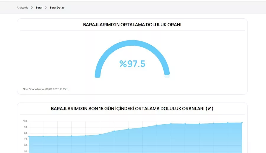
Task: Click the Barajlarımızın Ortalama Doluluk Oranı heading
Action: pos(132,25)
